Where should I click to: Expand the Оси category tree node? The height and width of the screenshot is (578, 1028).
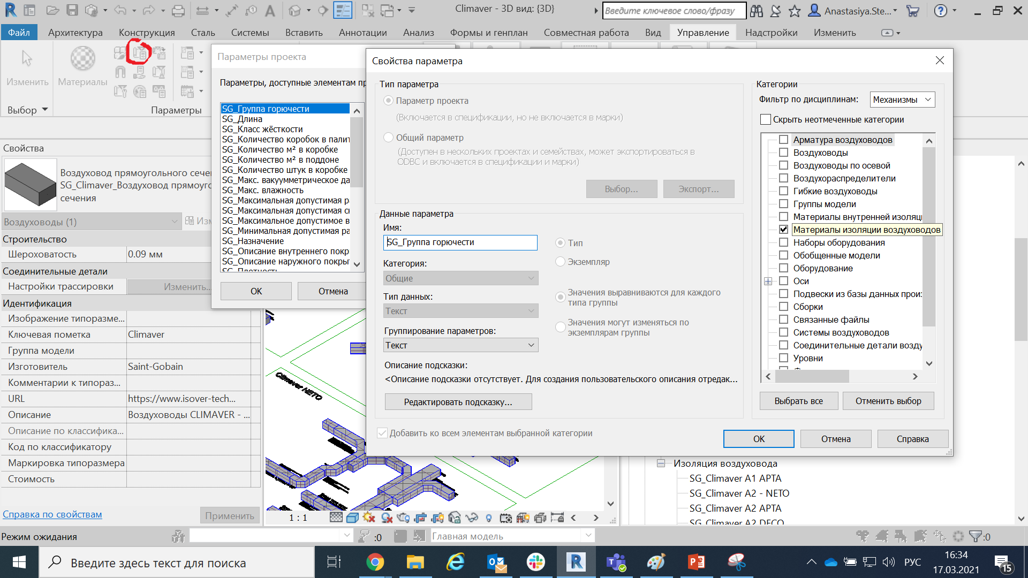point(768,282)
